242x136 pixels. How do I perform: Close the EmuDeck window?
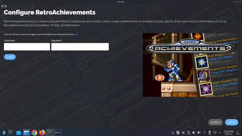point(240,2)
